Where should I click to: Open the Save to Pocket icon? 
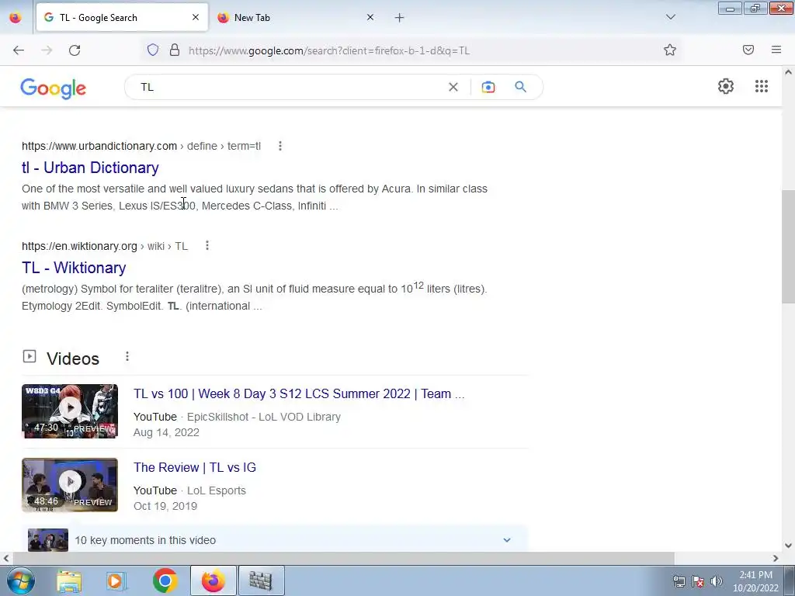pos(748,50)
